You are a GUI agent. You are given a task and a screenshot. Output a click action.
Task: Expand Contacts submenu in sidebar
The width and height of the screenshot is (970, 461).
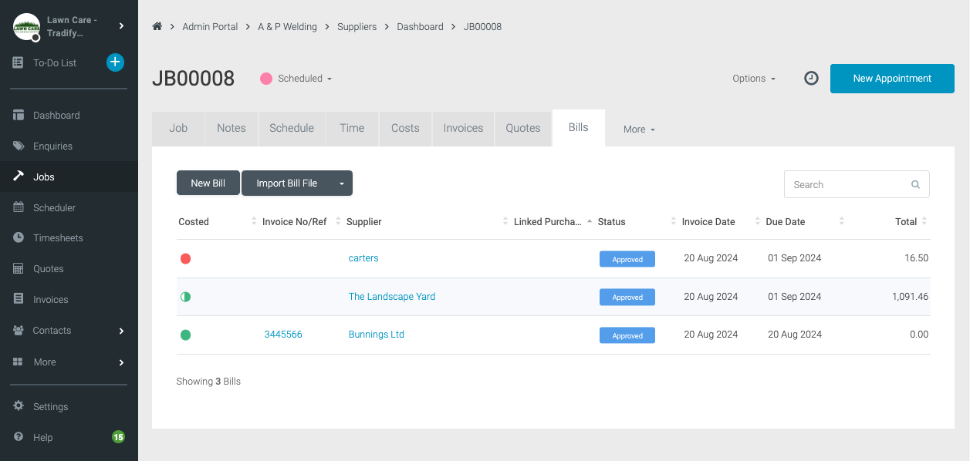(x=121, y=331)
